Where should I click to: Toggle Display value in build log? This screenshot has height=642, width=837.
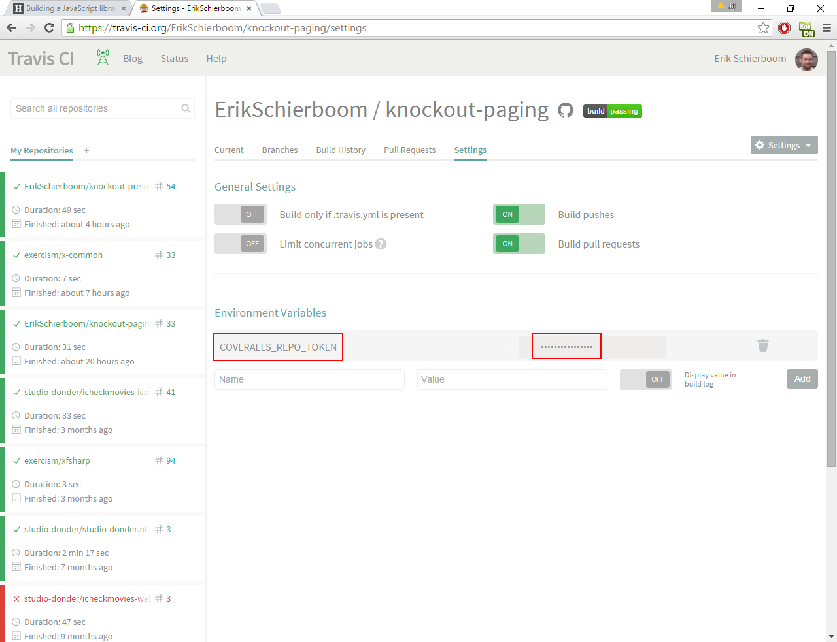[x=646, y=379]
